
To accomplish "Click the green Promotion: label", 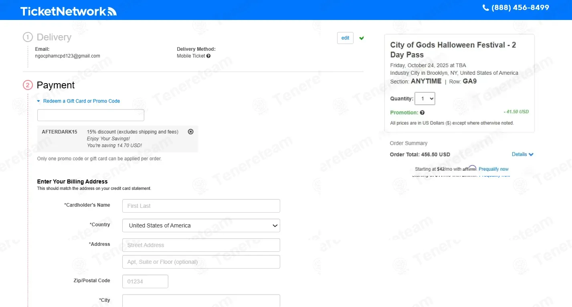I will (x=404, y=113).
